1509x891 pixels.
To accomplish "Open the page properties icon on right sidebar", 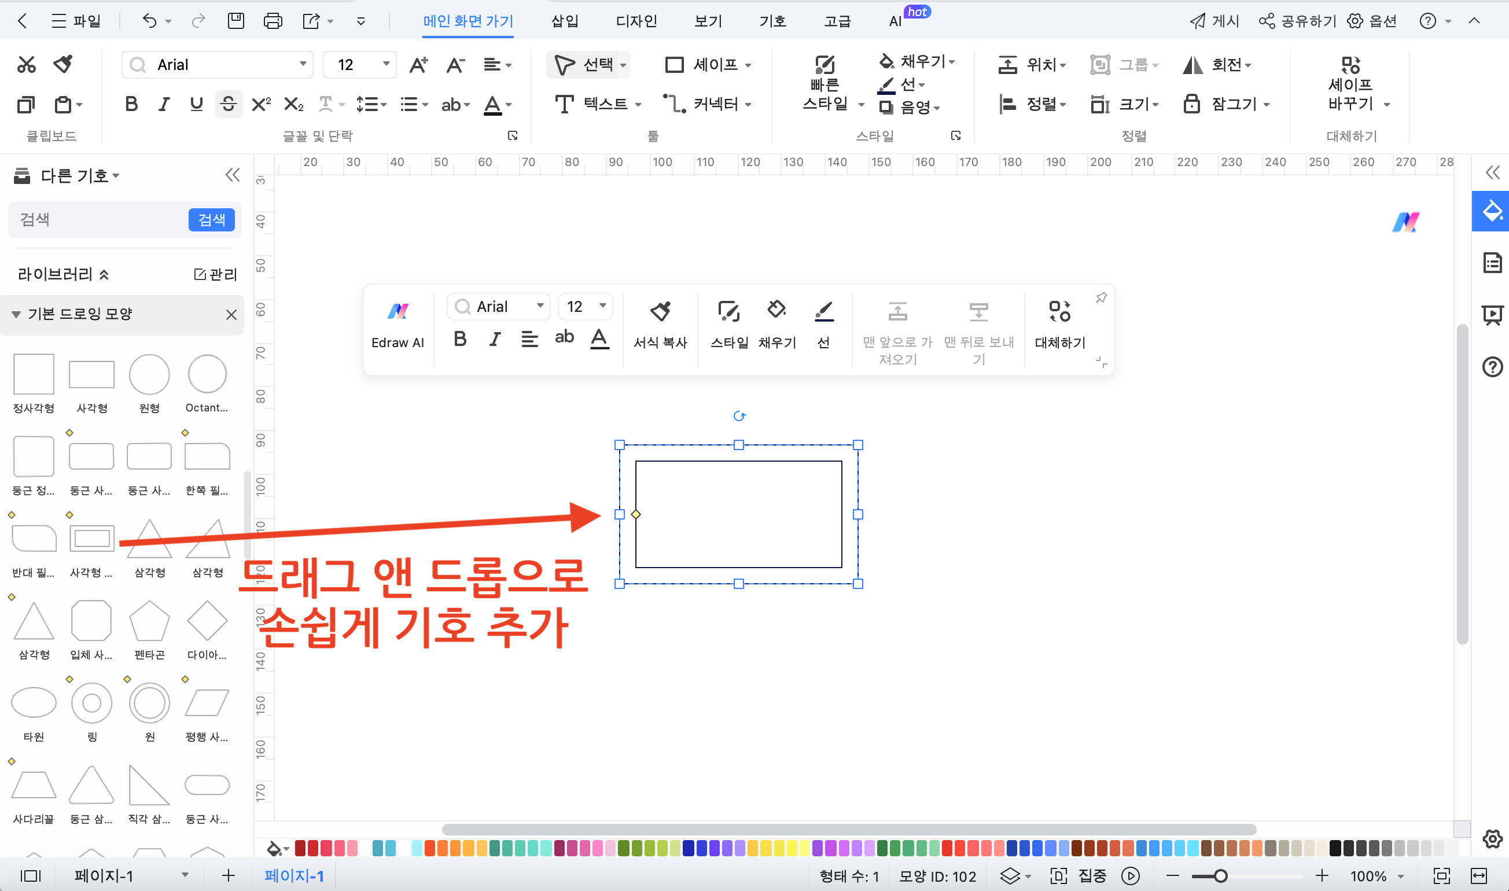I will click(1492, 263).
